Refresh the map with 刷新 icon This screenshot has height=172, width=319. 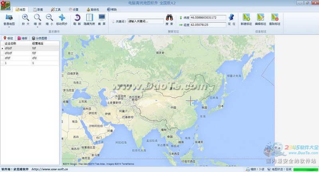coord(77,18)
